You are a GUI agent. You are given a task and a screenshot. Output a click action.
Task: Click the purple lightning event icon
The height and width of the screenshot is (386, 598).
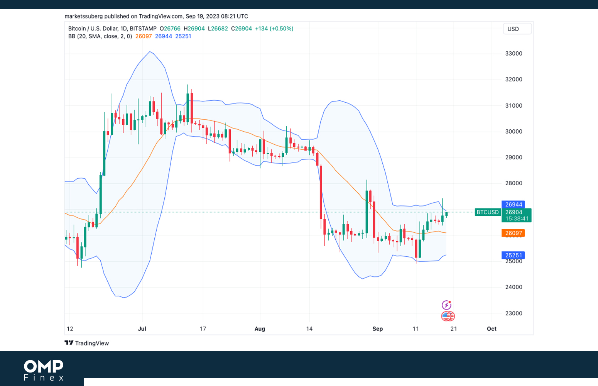[x=446, y=305]
